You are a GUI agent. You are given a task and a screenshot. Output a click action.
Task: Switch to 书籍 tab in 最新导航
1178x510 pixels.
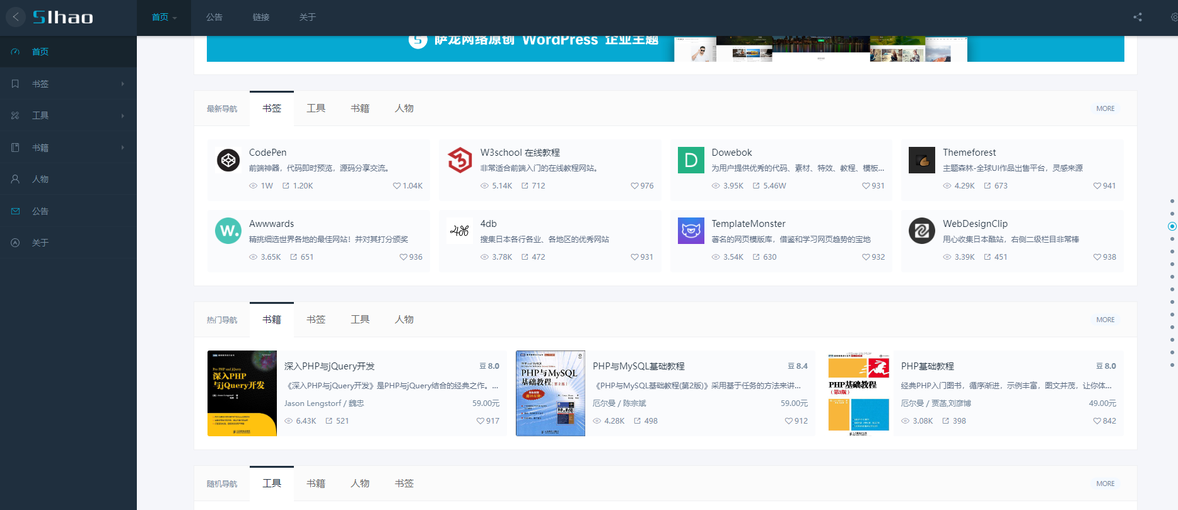tap(360, 108)
